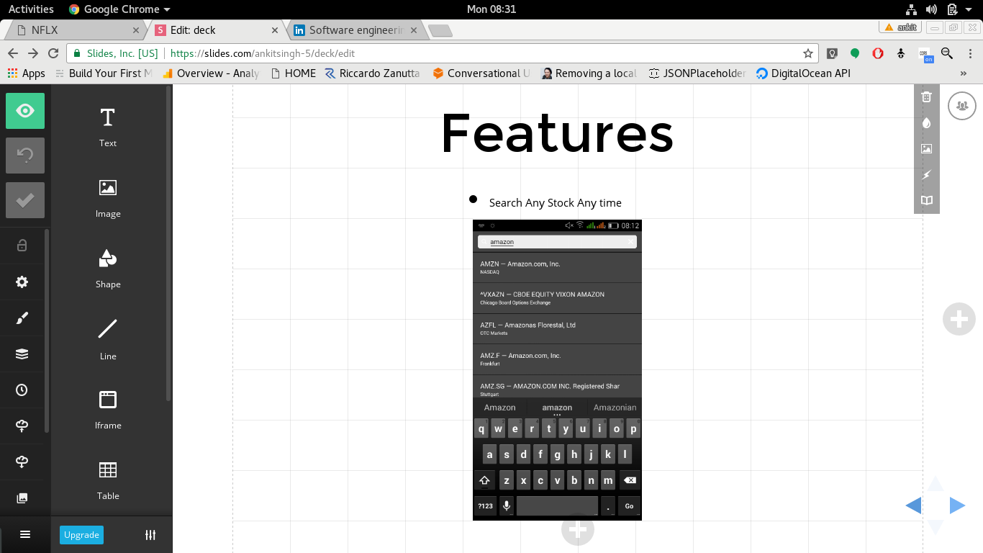
Task: Switch to Edit: deck tab
Action: point(216,30)
